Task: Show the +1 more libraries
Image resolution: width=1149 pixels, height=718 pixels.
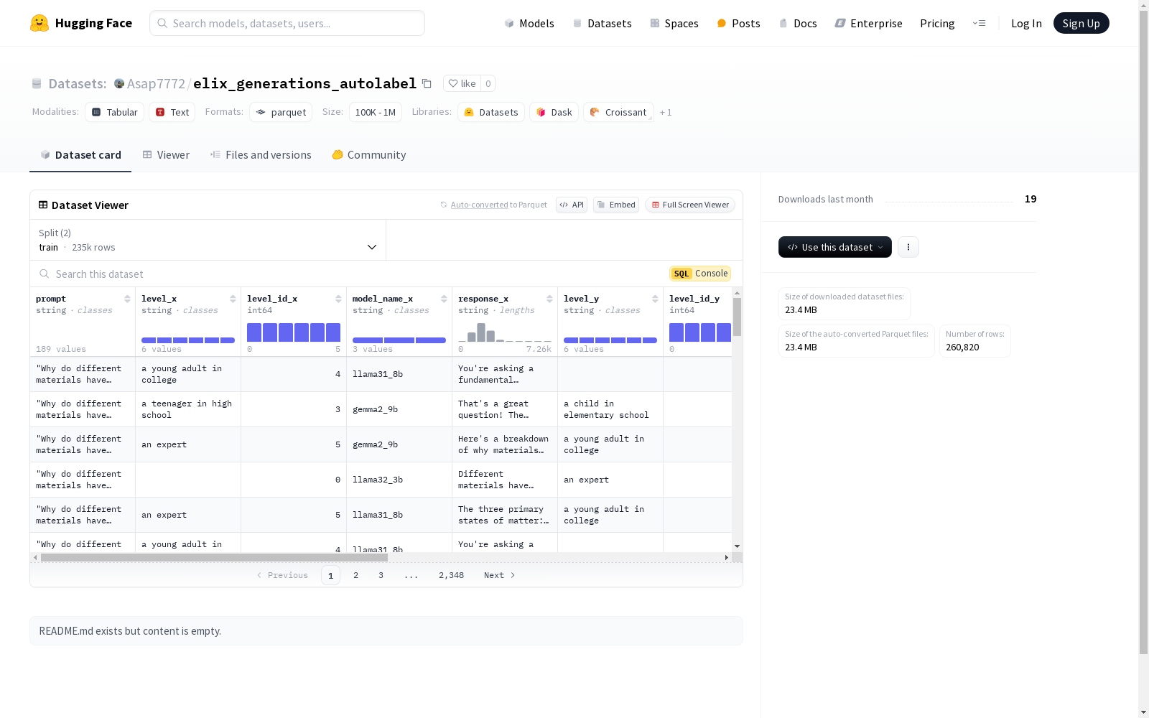Action: coord(666,112)
